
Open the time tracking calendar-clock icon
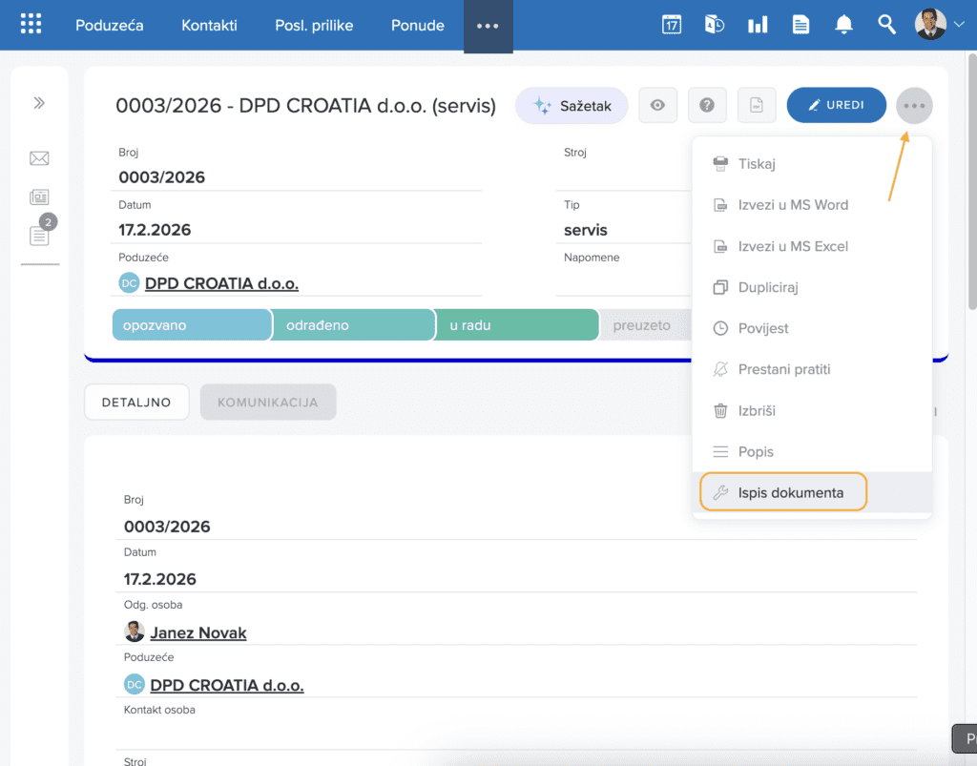714,25
